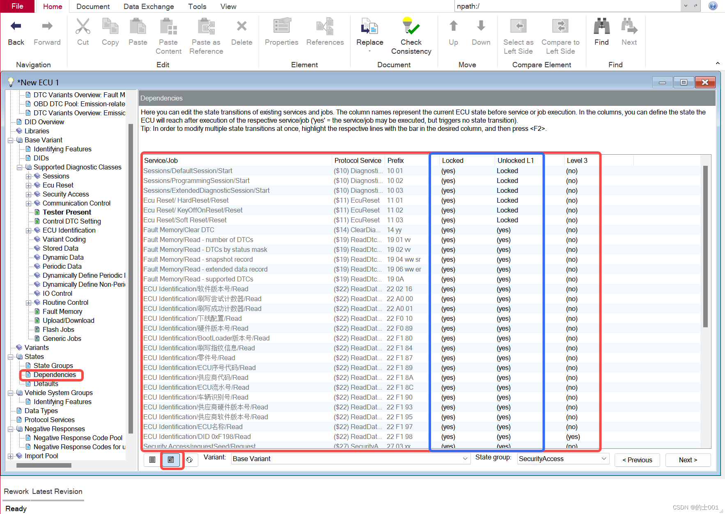Click the npath address input field
725x514 pixels.
[567, 6]
